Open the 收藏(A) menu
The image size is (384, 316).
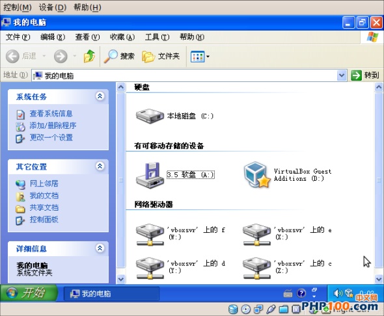(122, 37)
